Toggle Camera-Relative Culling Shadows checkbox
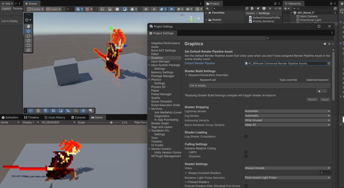The height and width of the screenshot is (188, 344). pyautogui.click(x=246, y=156)
